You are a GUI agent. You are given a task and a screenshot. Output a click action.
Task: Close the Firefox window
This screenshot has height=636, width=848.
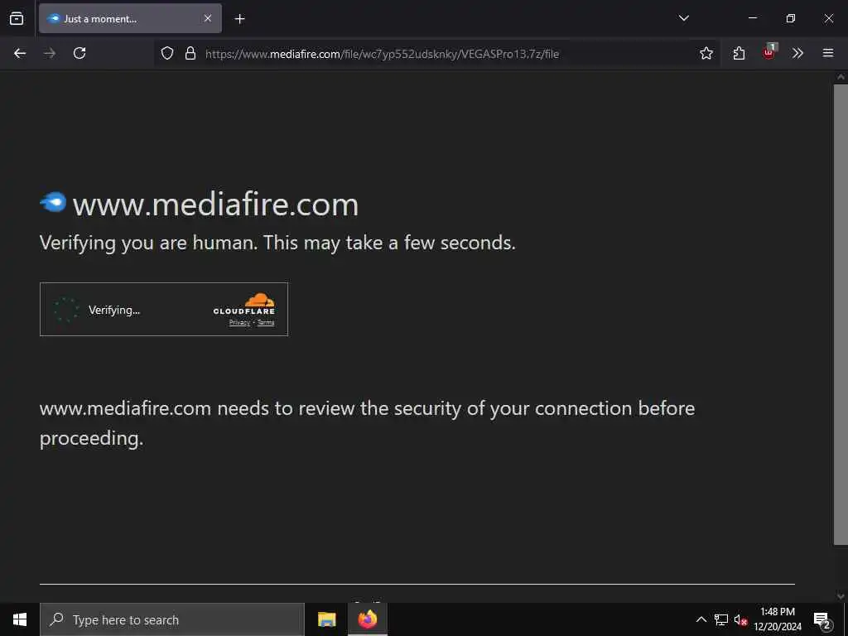coord(828,18)
